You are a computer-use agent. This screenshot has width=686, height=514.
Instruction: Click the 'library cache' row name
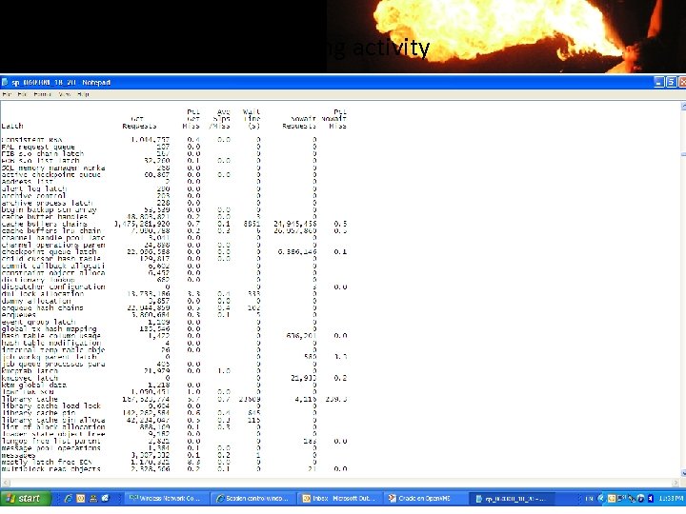point(30,399)
